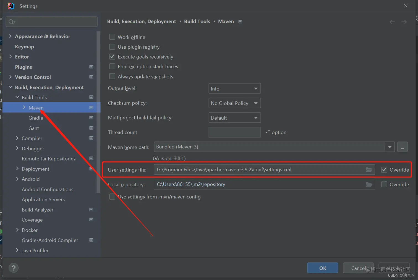Click the Thread count input field
418x280 pixels.
(x=234, y=132)
